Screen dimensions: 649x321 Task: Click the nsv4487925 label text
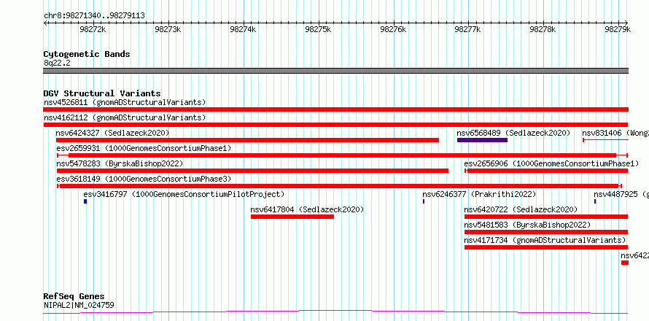tap(621, 194)
